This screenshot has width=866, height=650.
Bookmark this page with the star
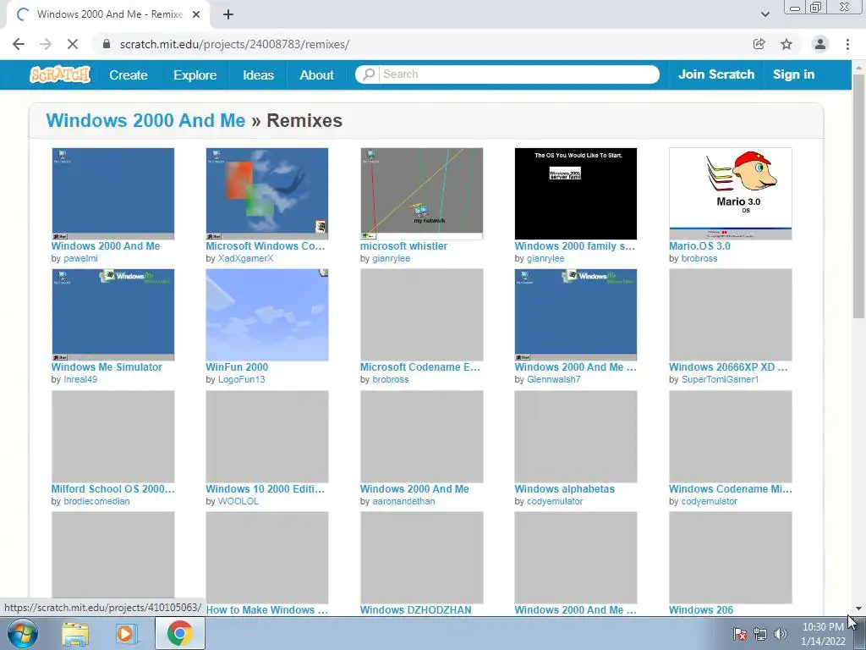787,44
